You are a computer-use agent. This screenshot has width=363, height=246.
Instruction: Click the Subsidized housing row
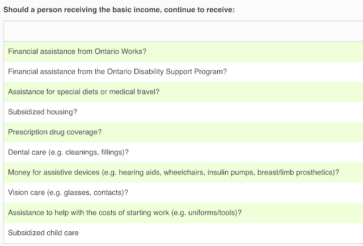pos(43,112)
